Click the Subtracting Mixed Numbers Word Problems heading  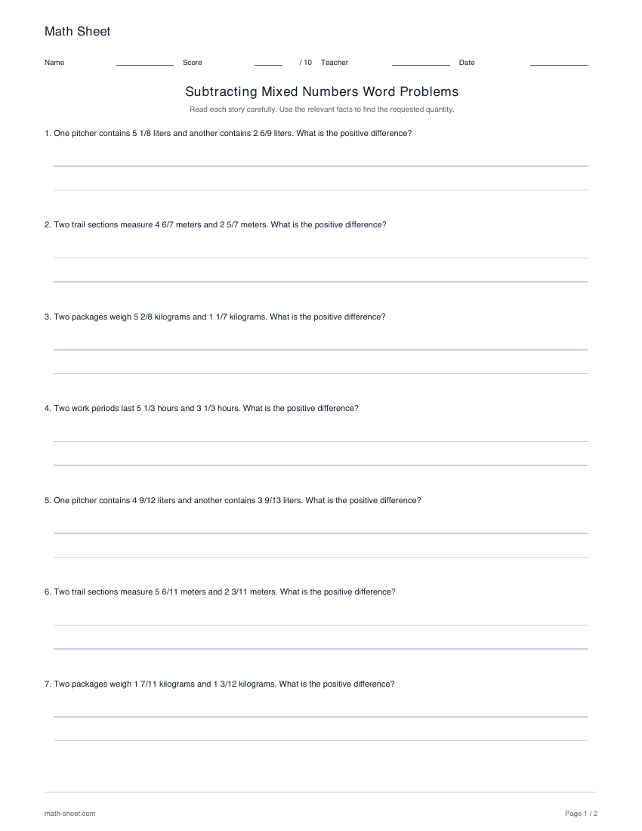click(x=322, y=91)
